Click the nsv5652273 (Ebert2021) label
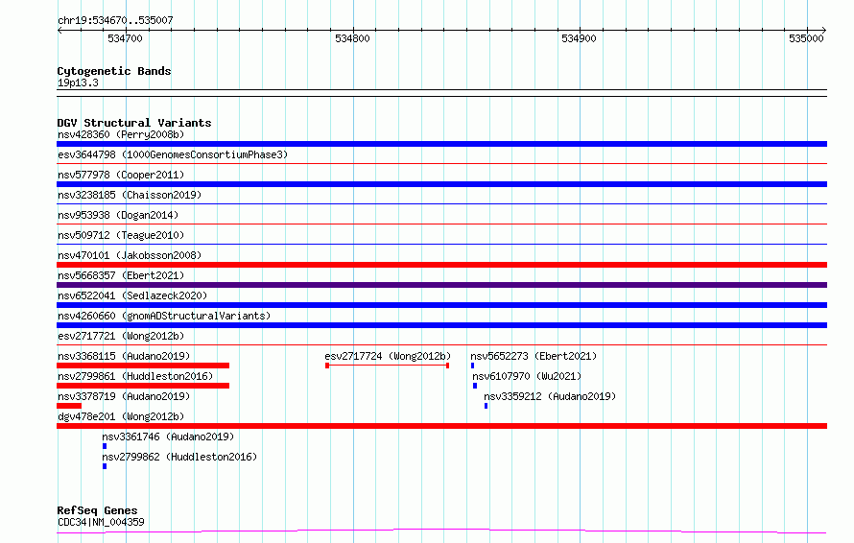 [x=534, y=356]
